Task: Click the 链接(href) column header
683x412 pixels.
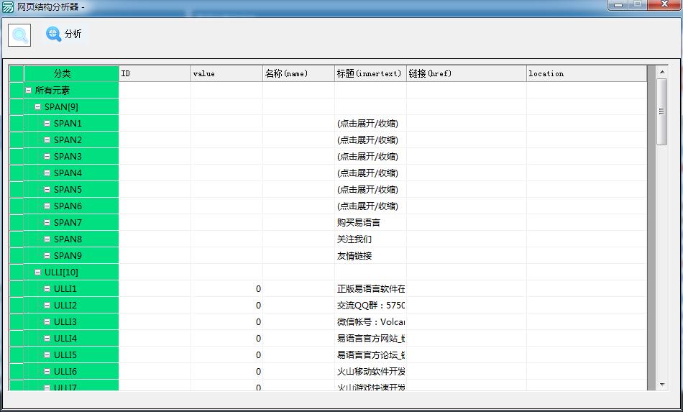Action: 466,73
